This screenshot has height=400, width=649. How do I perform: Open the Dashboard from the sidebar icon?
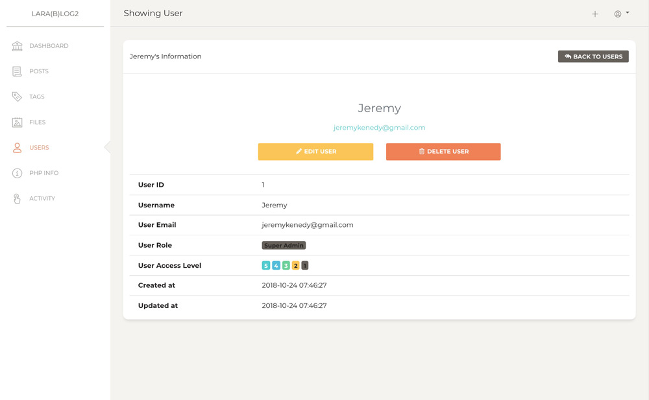pos(16,46)
